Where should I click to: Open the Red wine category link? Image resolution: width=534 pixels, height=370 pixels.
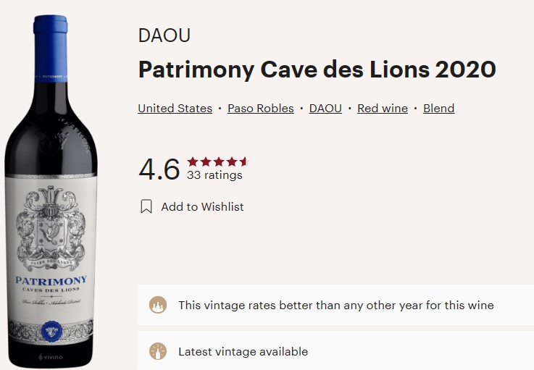[382, 109]
